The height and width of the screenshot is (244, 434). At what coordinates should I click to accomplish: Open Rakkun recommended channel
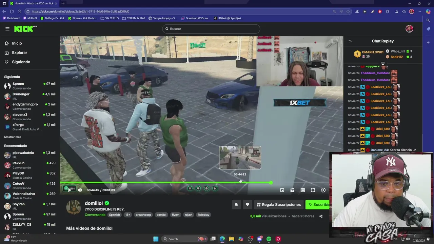30,165
